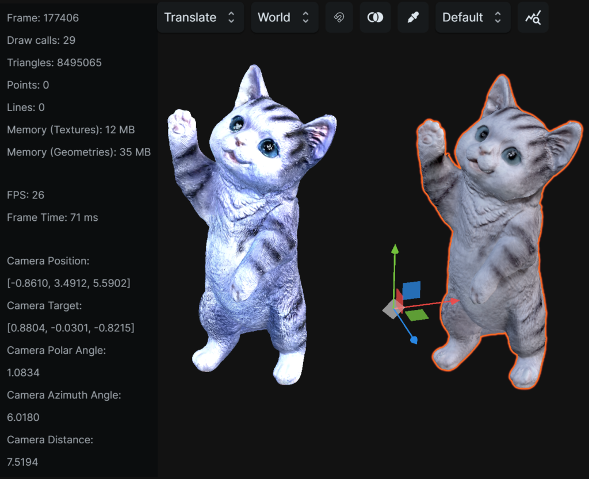Click the blue plane square on gizmo
Screen dimensions: 589x479
pos(411,290)
